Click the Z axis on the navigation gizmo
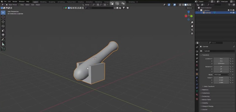 189,12
